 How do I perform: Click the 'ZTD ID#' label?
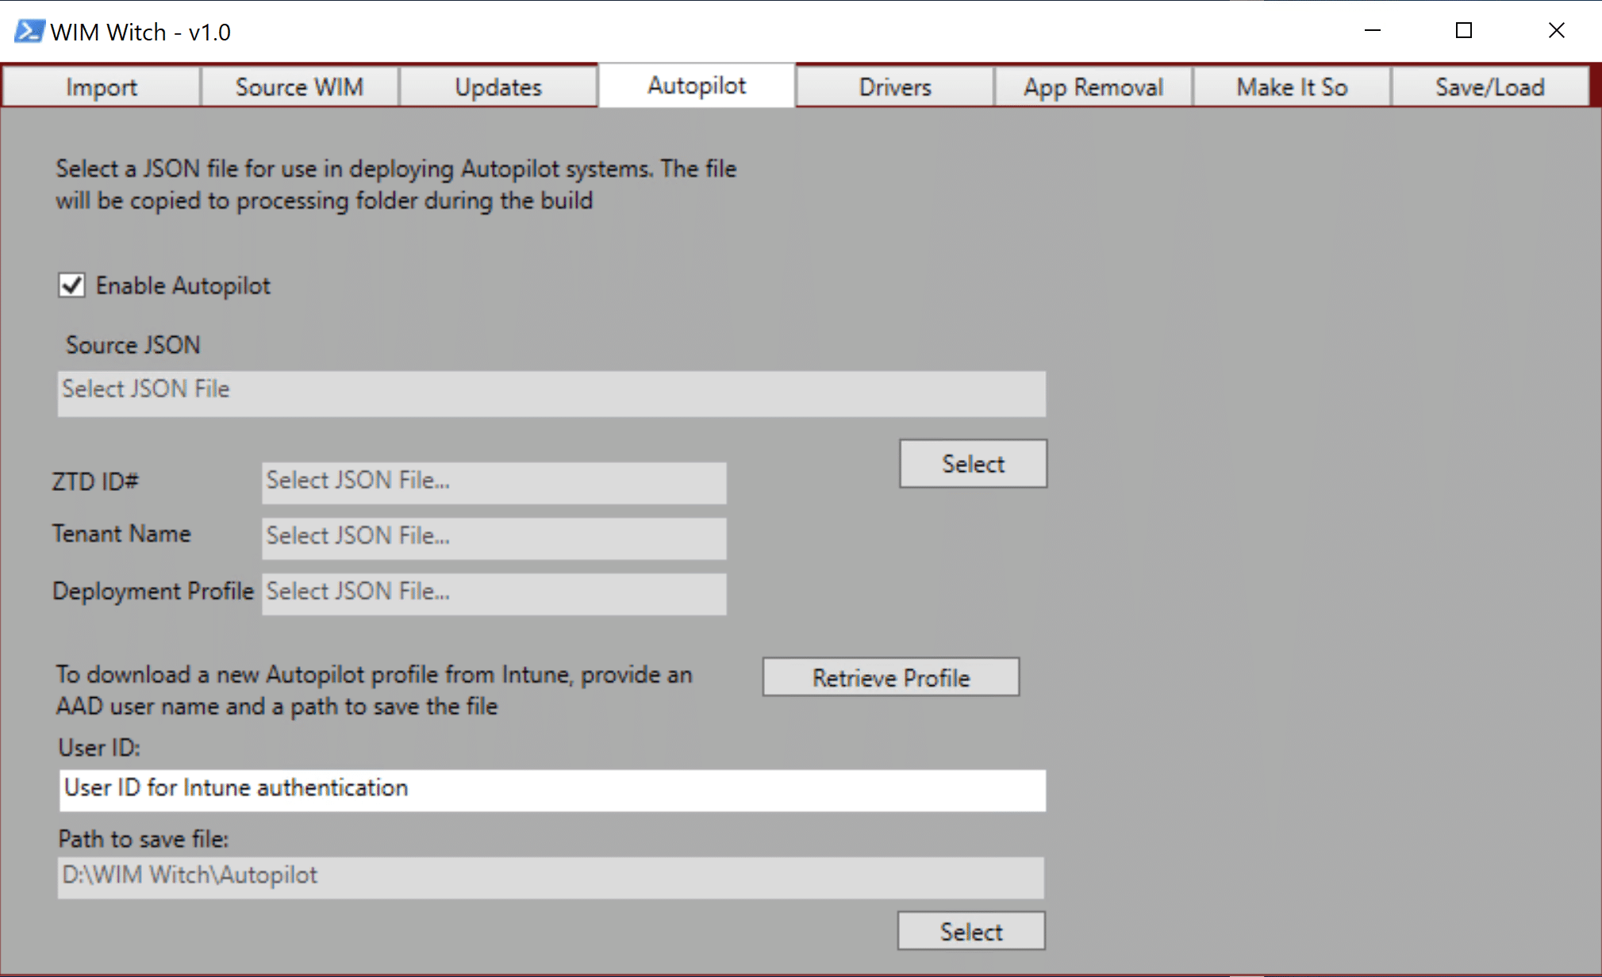(x=95, y=481)
